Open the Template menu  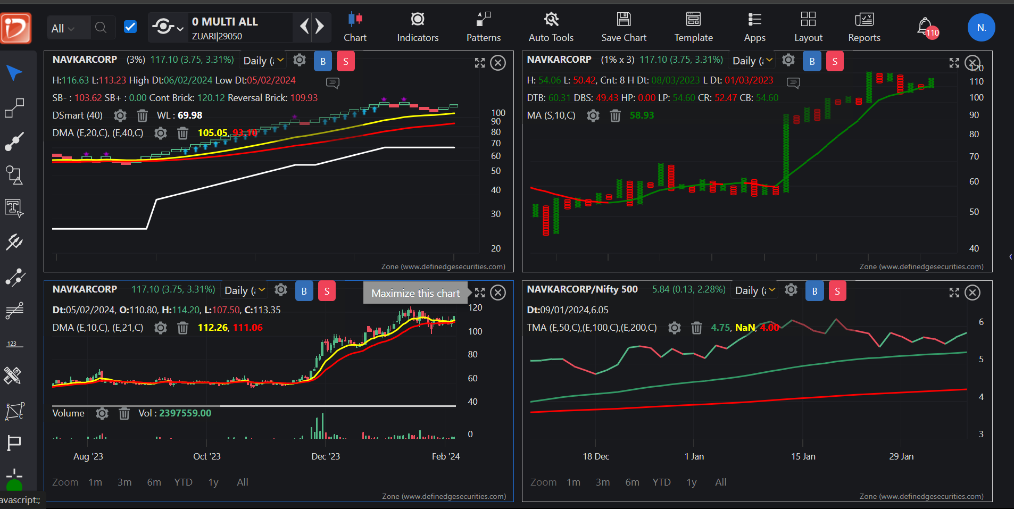[693, 28]
